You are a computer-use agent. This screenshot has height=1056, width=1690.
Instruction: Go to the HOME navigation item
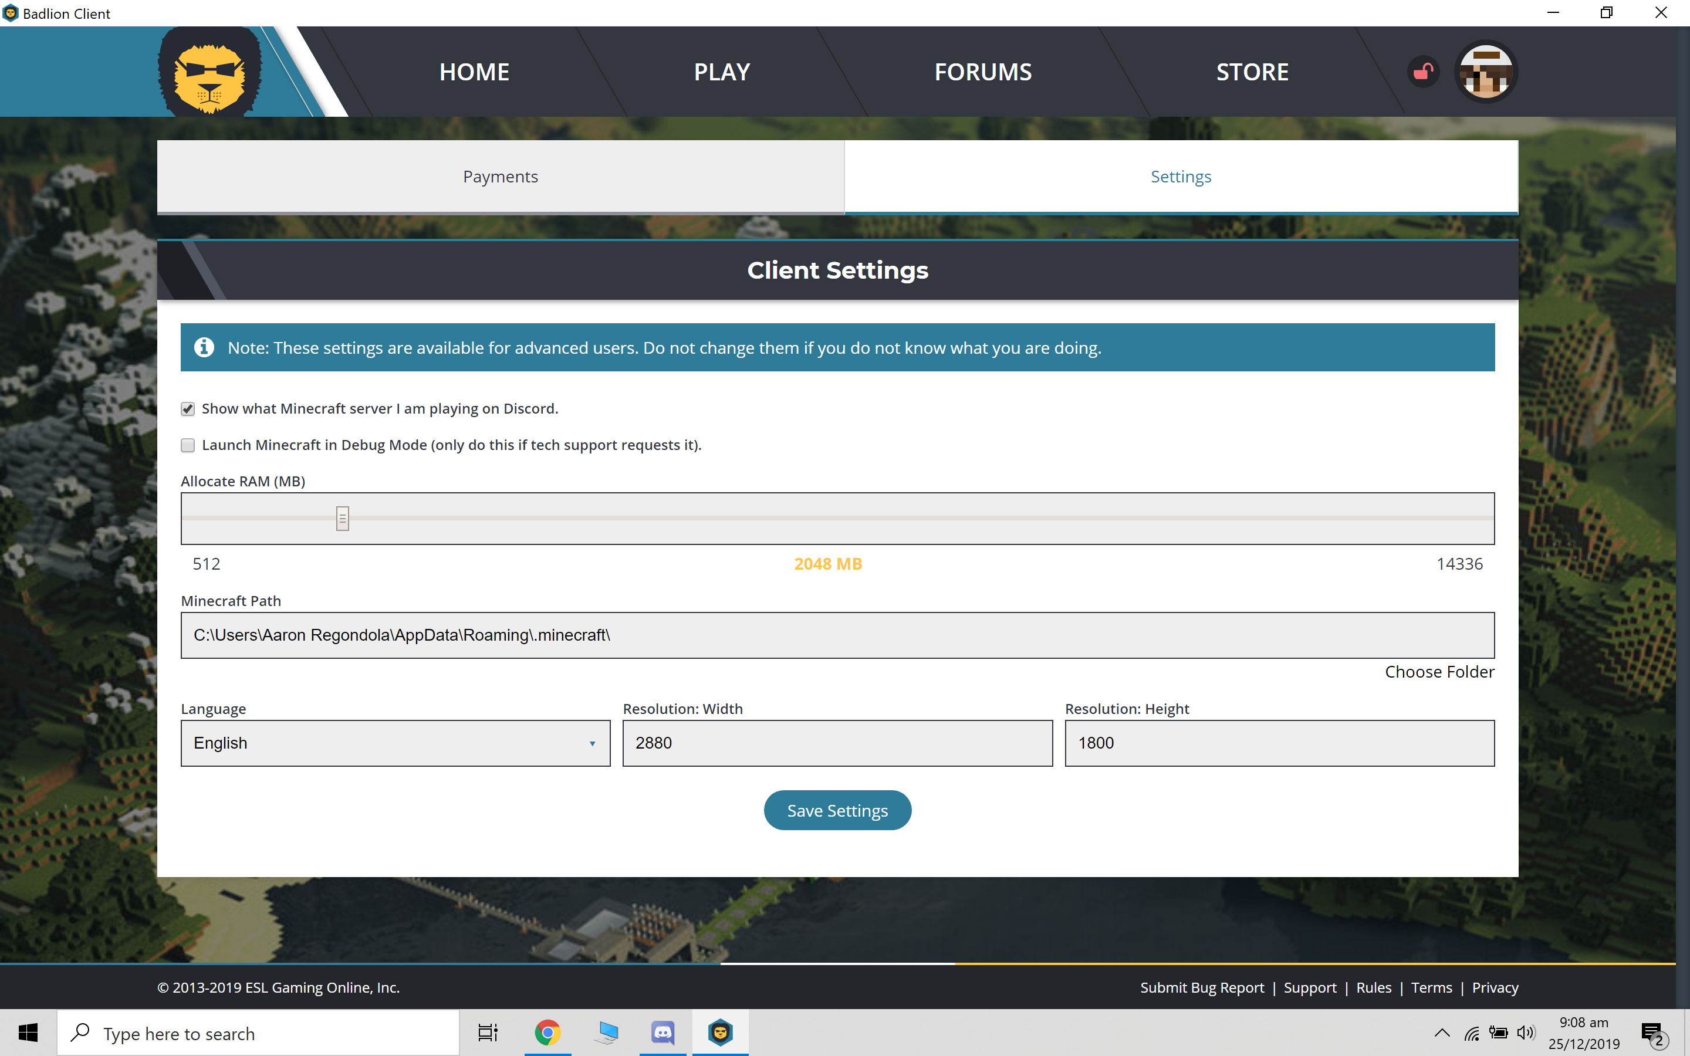click(x=474, y=72)
